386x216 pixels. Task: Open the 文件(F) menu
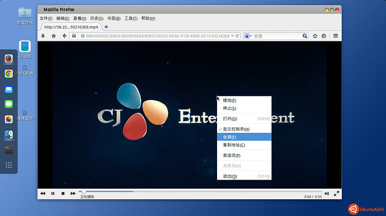pyautogui.click(x=46, y=18)
